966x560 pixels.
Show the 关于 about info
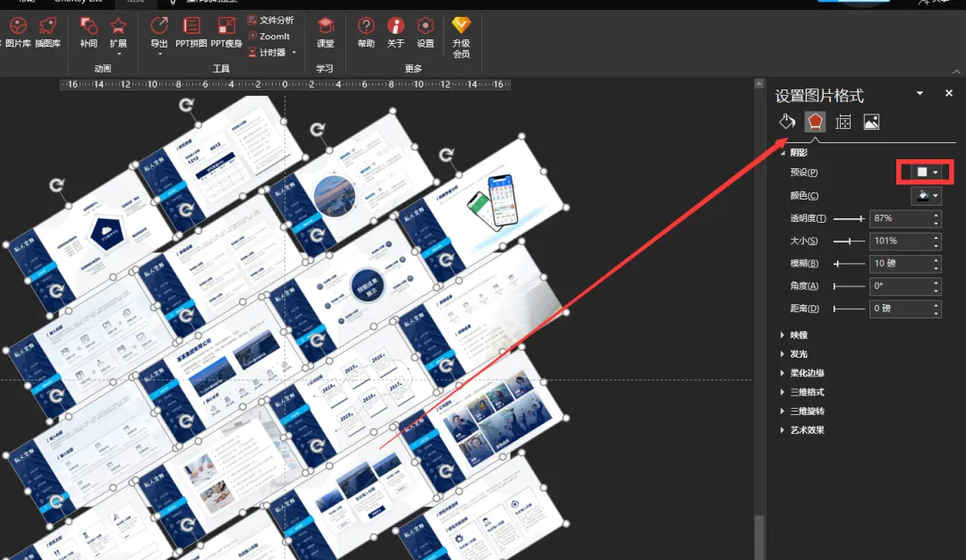[x=395, y=32]
